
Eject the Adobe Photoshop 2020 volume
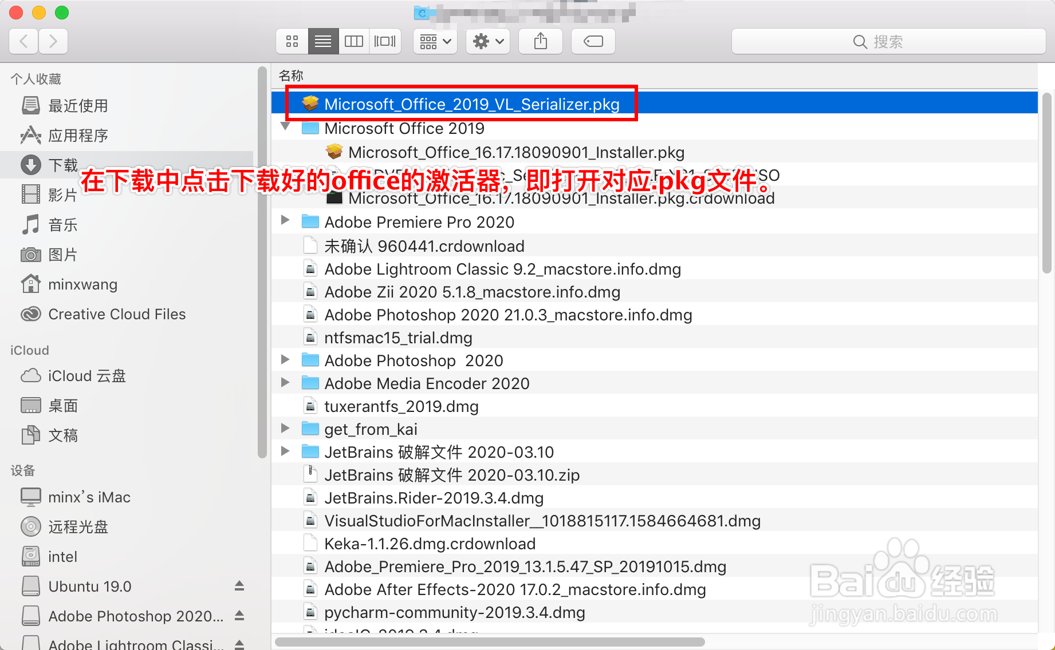[x=239, y=616]
